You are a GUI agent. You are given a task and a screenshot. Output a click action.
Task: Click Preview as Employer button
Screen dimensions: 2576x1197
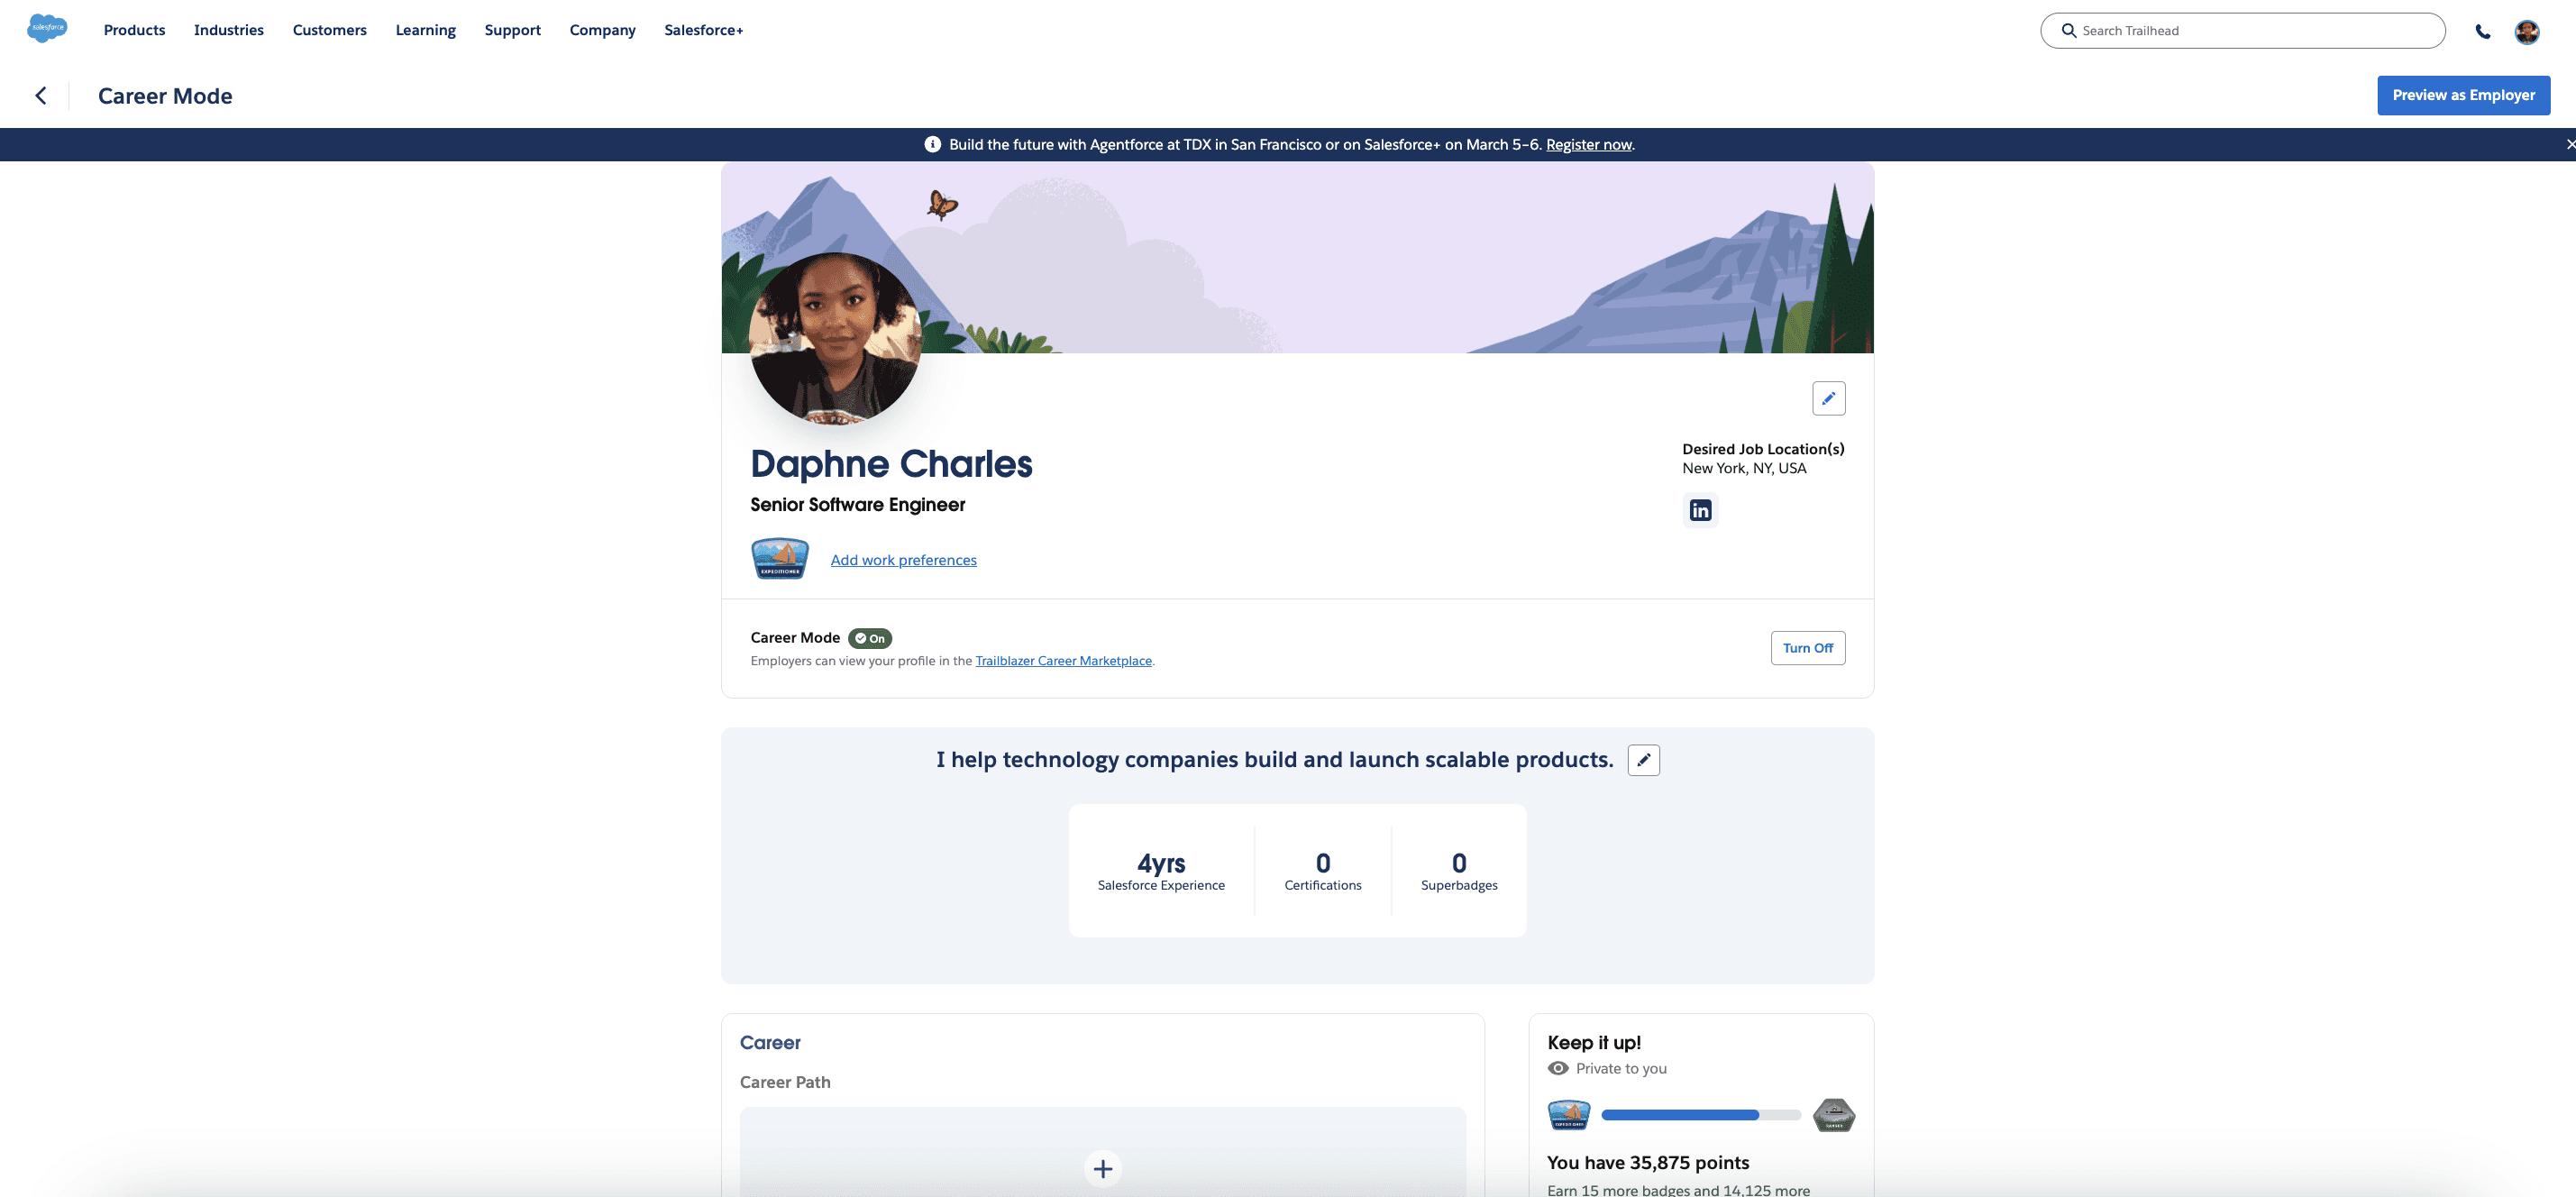(x=2462, y=95)
